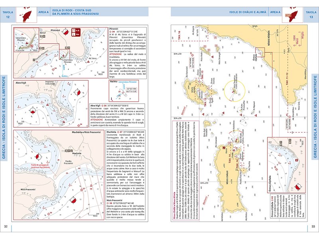Image resolution: width=319 pixels, height=239 pixels.
Task: Click the 'Machèria 37' description heading
Action: click(114, 132)
